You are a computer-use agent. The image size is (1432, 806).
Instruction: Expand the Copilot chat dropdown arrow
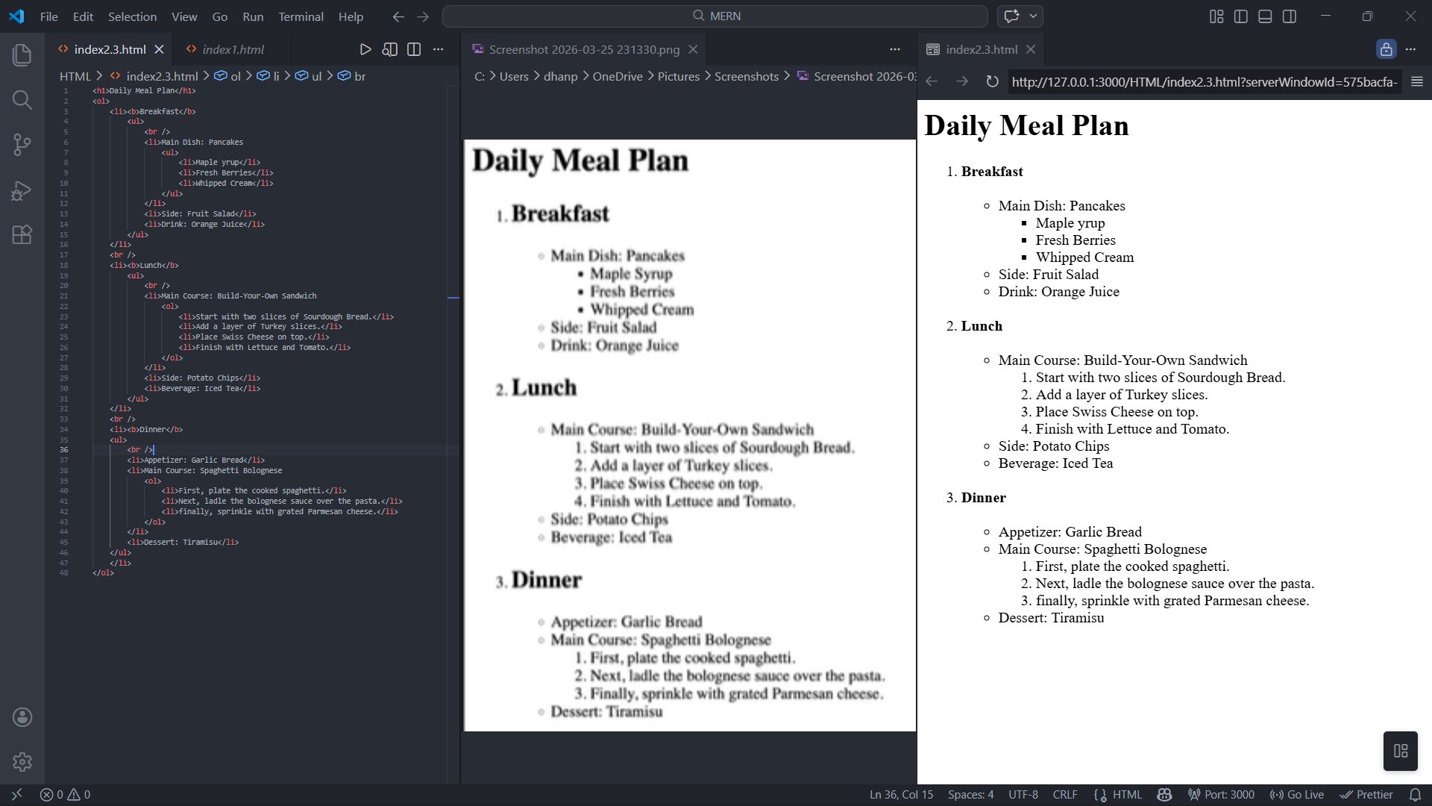tap(1033, 16)
